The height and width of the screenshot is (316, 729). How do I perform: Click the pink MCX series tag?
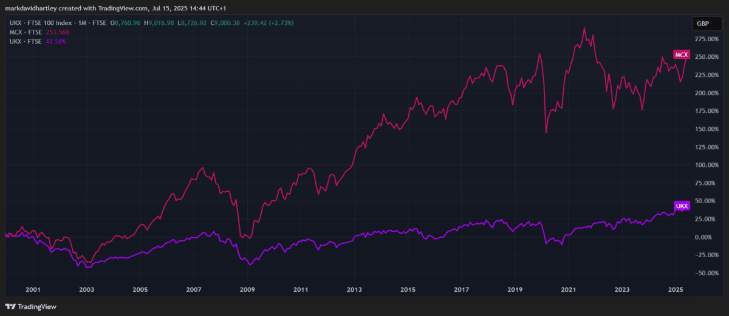(681, 55)
